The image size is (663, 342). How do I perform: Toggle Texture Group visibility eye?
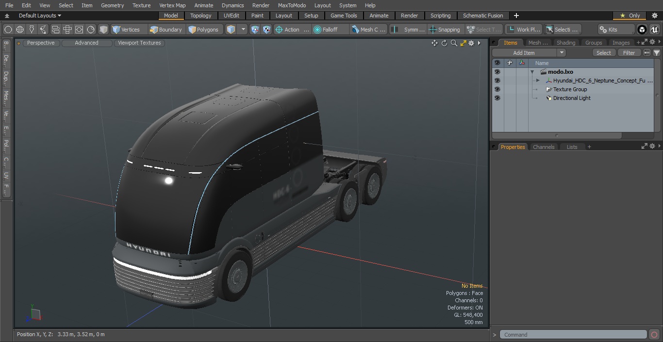497,89
